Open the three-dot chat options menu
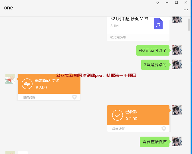Image resolution: width=192 pixels, height=154 pixels. point(186,10)
